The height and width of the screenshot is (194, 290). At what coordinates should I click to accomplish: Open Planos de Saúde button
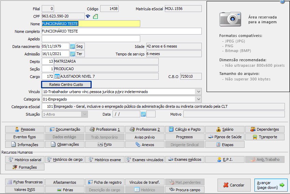225,137
